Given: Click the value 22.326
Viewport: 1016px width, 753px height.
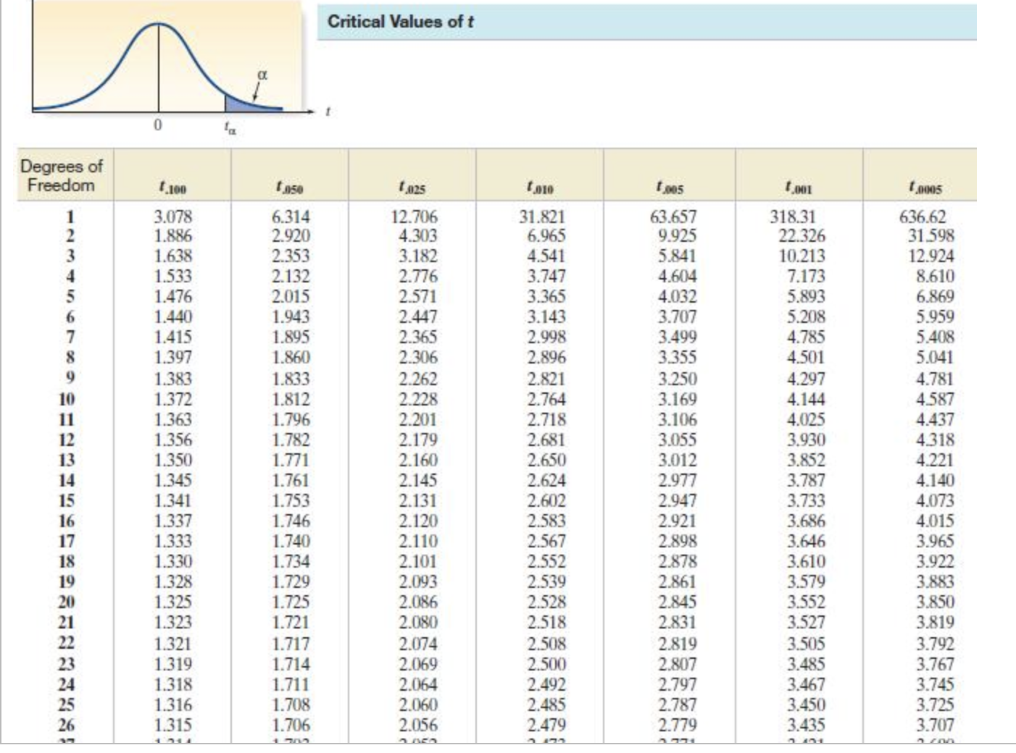Looking at the screenshot, I should (801, 235).
